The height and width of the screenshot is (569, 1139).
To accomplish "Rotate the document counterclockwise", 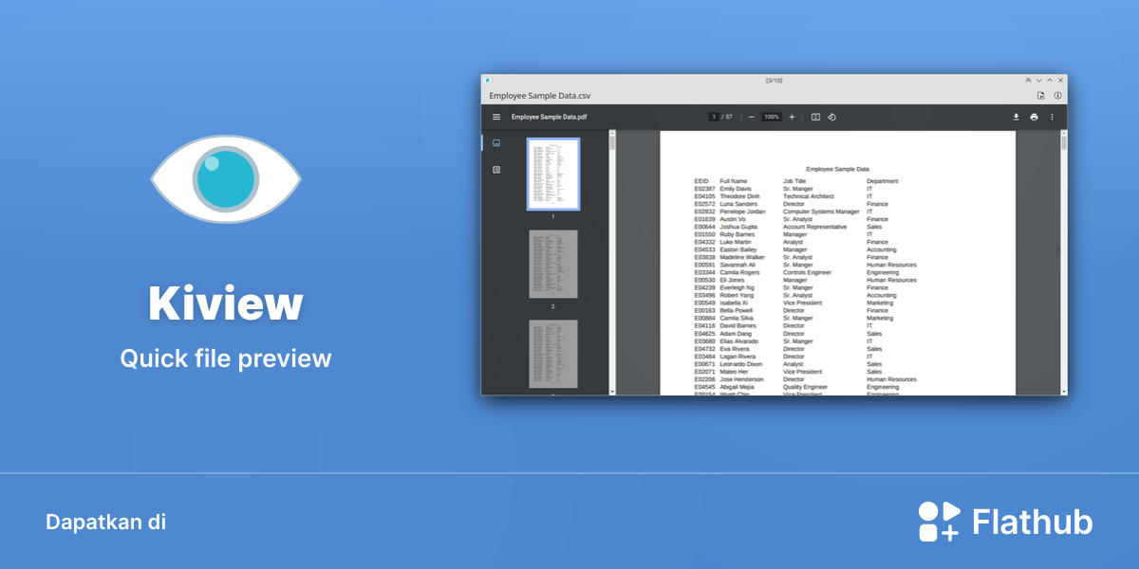I will (x=831, y=117).
